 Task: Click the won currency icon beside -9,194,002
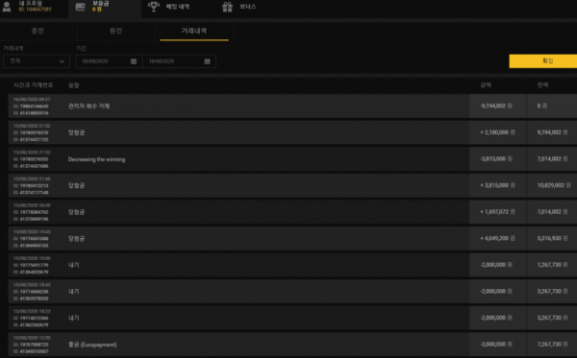510,106
